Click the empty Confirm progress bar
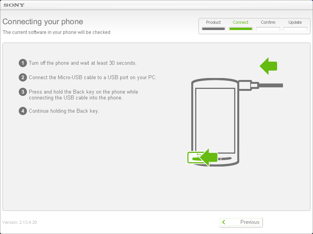The image size is (313, 234). [268, 29]
